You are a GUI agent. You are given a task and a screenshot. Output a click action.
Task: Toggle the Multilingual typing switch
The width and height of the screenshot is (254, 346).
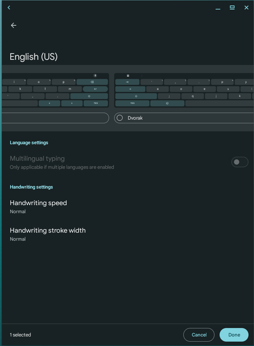(239, 162)
